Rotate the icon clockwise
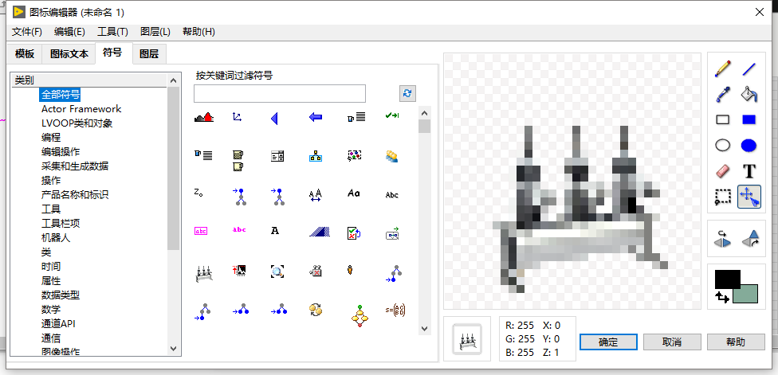The image size is (778, 375). point(750,238)
